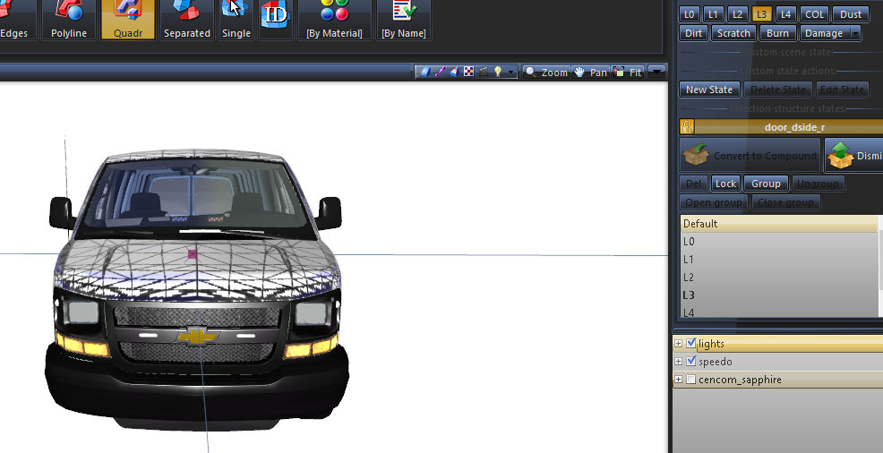Uncheck the speedo visibility checkbox
This screenshot has height=453, width=883.
pos(691,362)
